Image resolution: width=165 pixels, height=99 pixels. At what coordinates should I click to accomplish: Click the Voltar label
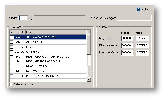pos(145,9)
